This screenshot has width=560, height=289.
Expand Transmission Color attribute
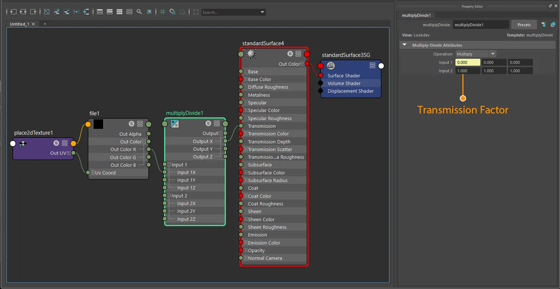coord(246,134)
